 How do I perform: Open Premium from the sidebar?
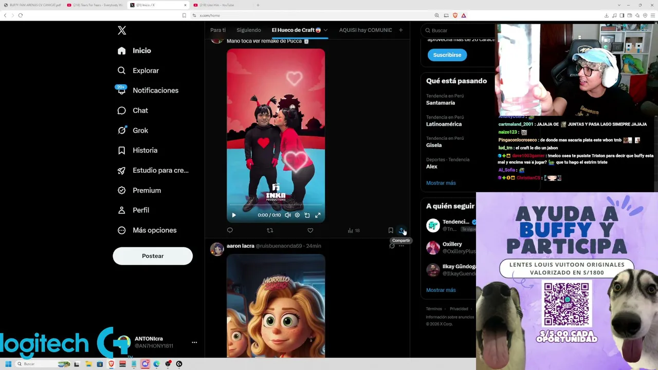139,190
